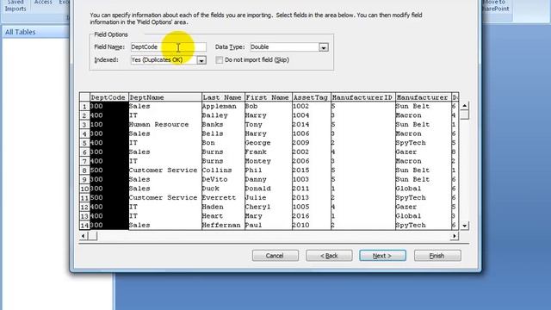Select the Last Name column header

[223, 97]
